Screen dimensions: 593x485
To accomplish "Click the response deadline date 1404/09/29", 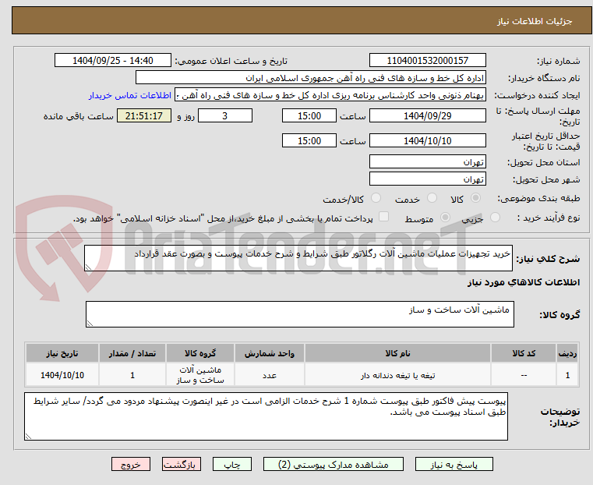I will tap(427, 115).
